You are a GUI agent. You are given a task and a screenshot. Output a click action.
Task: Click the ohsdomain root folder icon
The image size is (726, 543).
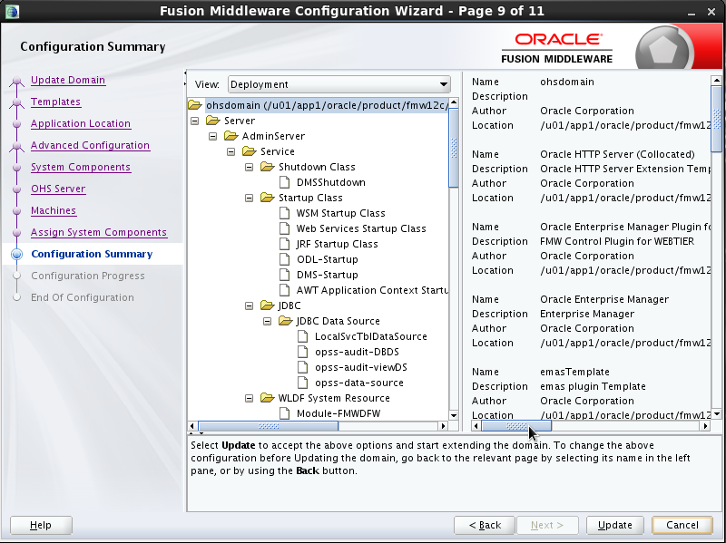[195, 105]
